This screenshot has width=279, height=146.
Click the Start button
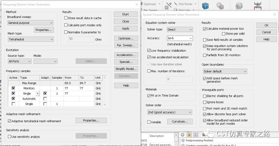click(126, 14)
